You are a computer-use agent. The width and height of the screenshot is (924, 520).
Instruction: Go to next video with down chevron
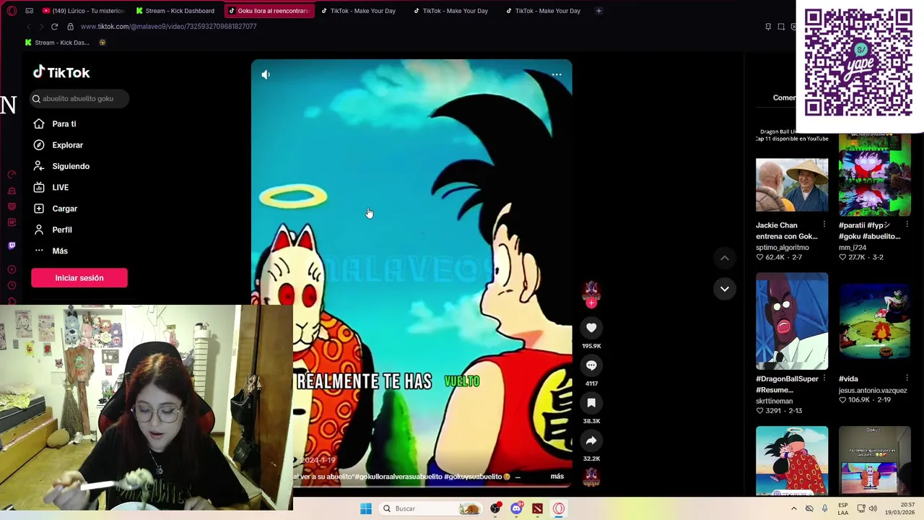724,289
